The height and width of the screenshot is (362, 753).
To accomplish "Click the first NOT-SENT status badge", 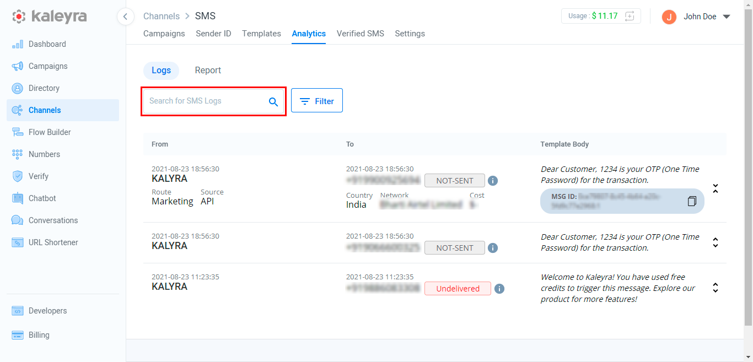I will pyautogui.click(x=455, y=181).
